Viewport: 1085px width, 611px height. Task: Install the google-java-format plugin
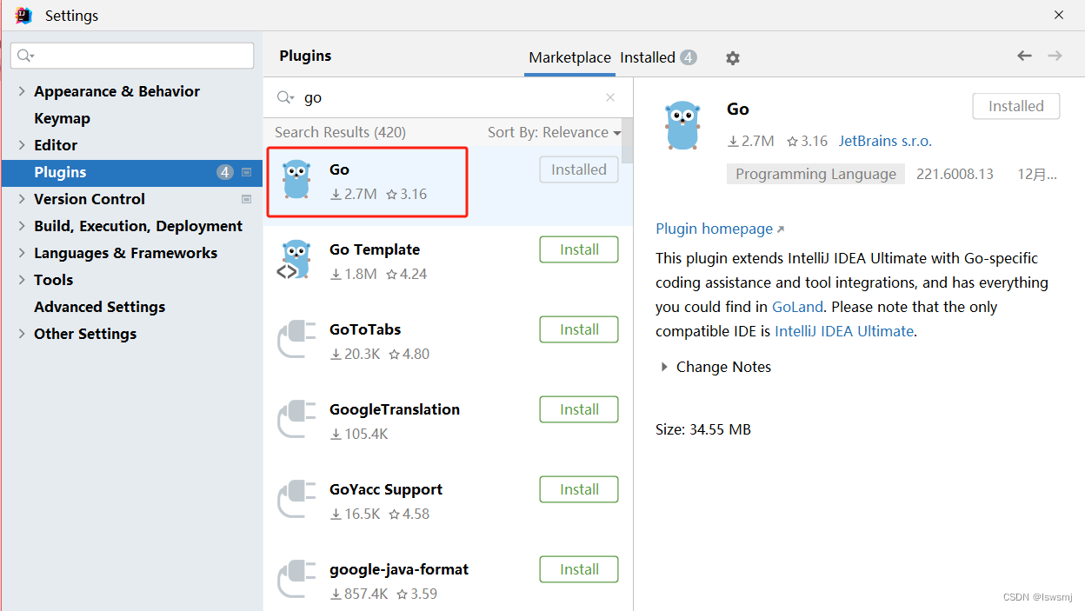(579, 569)
